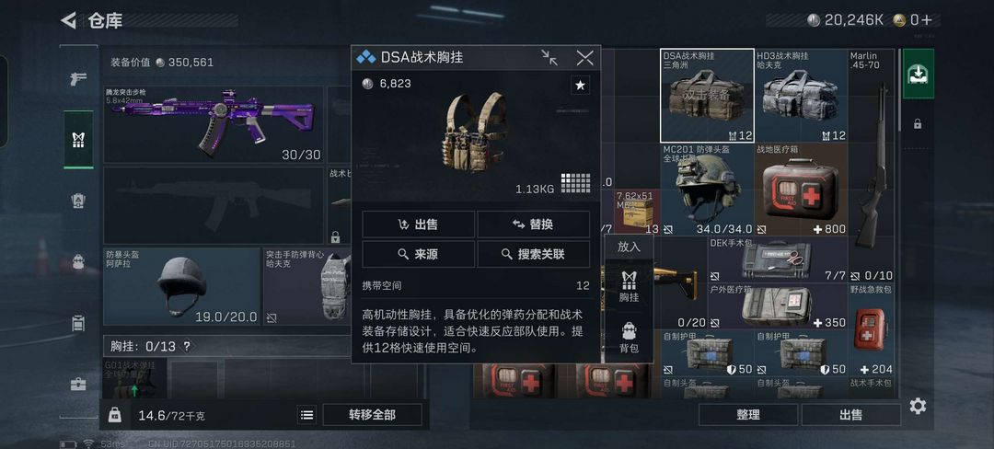The width and height of the screenshot is (994, 449).
Task: Click the 整理 sort button
Action: pos(748,415)
